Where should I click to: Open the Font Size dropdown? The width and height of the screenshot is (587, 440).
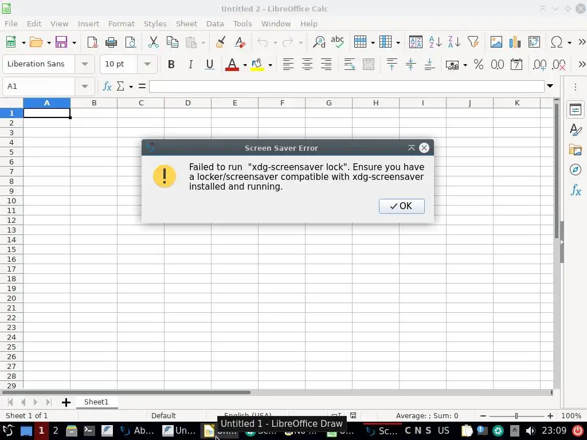click(x=147, y=64)
